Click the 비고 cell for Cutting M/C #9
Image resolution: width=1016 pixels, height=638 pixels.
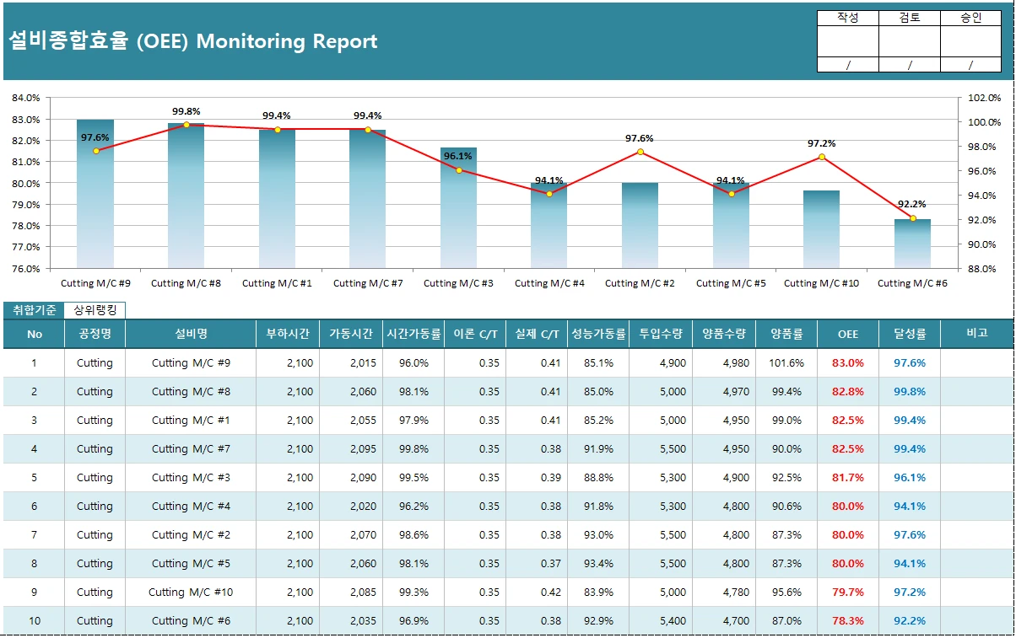pos(976,363)
